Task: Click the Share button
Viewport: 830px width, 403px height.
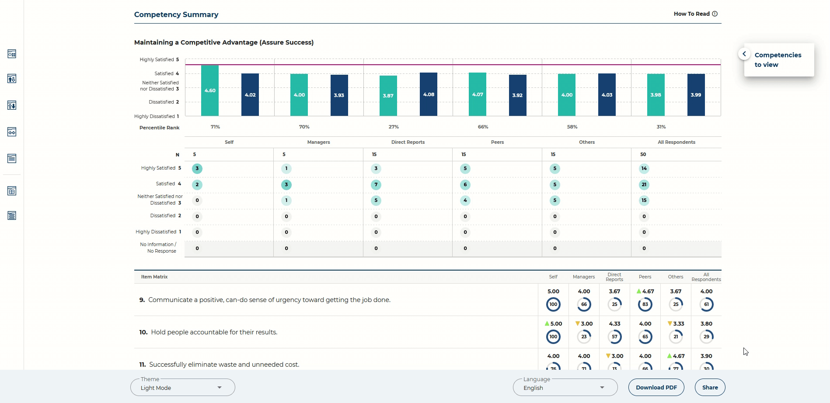Action: click(x=710, y=387)
